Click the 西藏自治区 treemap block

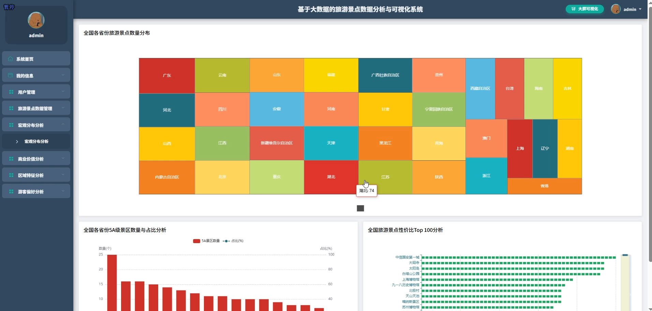480,89
